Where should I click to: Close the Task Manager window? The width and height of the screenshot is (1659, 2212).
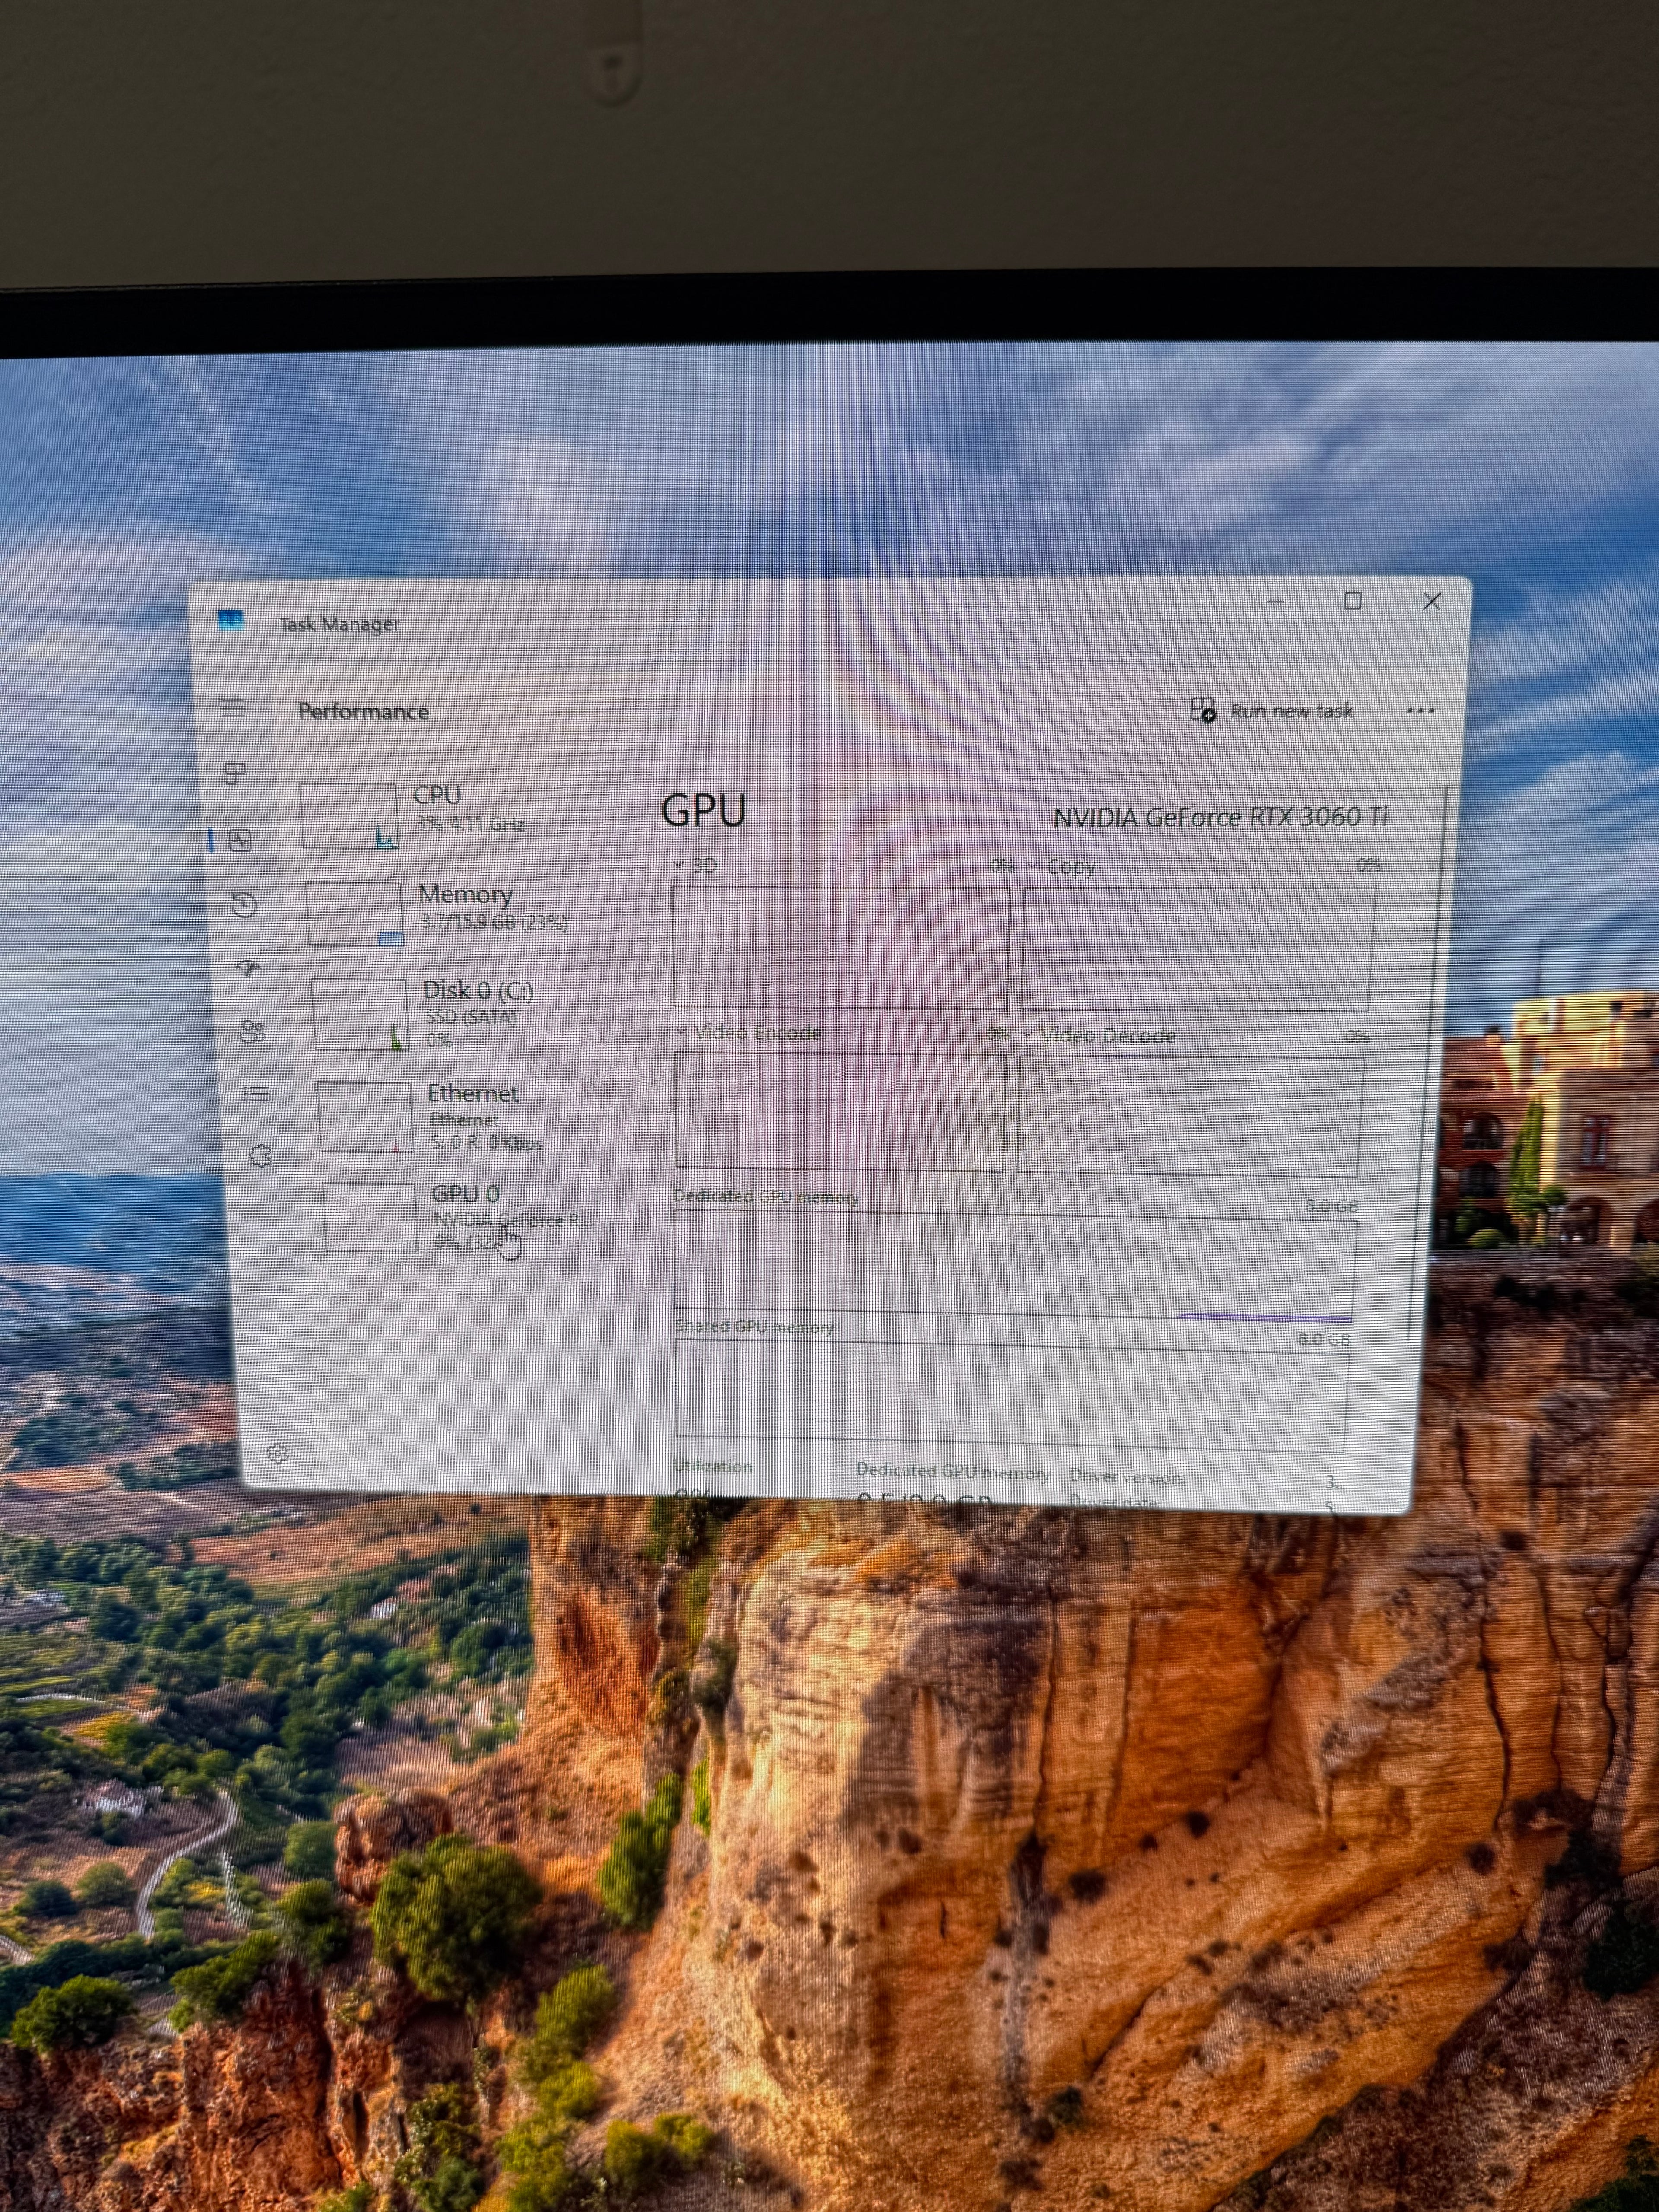coord(1432,601)
